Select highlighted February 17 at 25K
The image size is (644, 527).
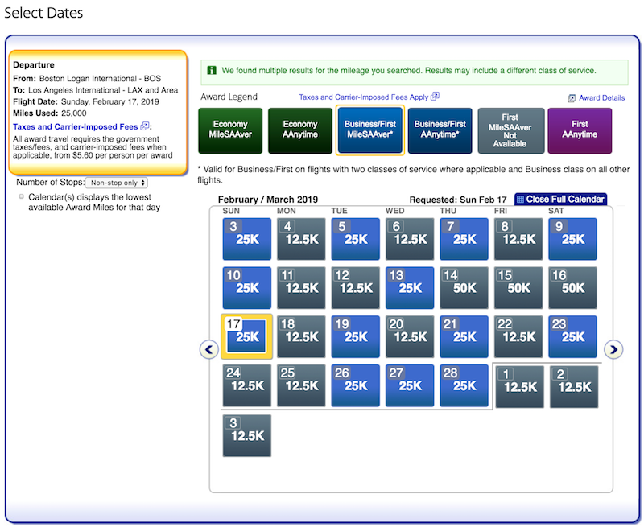tap(247, 336)
